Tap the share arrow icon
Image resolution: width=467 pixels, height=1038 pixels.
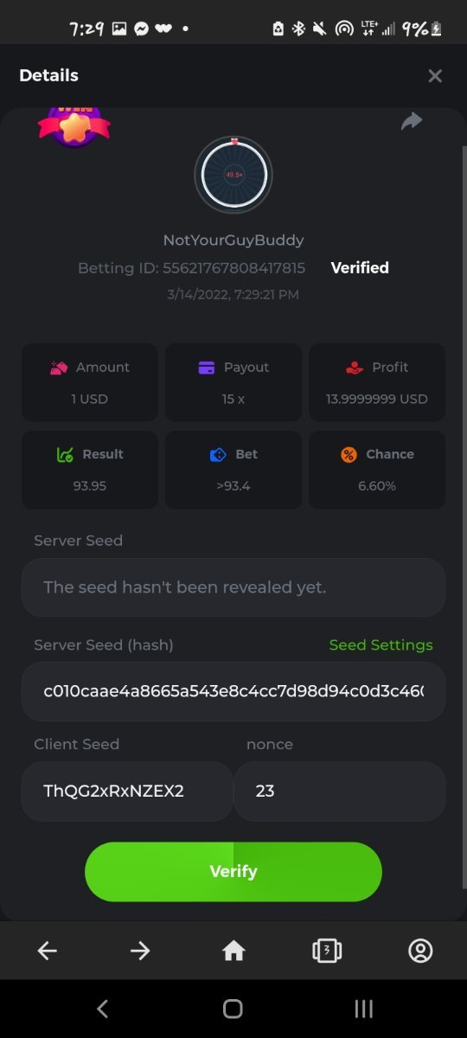[412, 122]
